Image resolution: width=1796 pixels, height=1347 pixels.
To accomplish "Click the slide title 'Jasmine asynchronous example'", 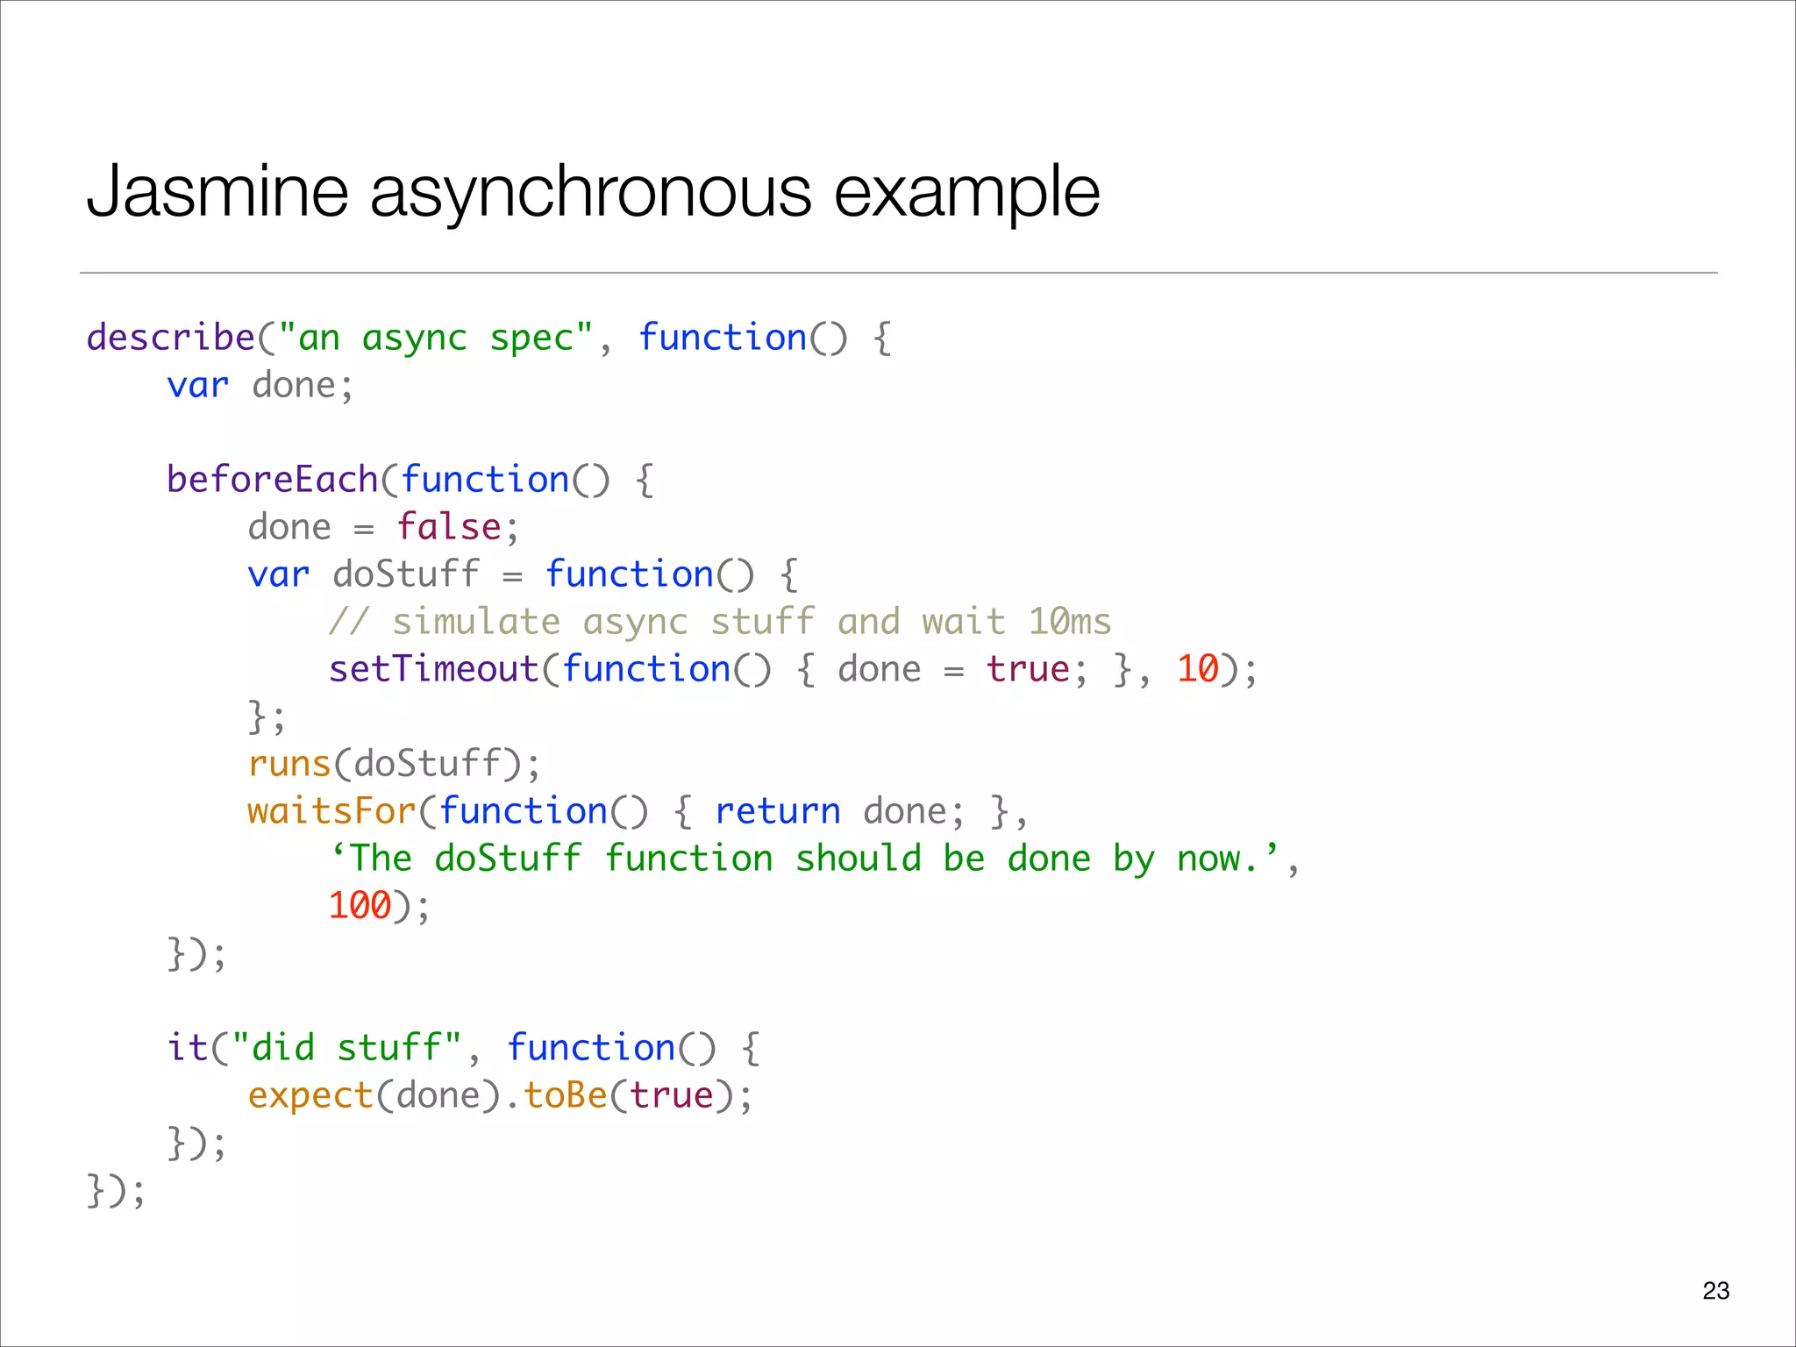I will tap(593, 193).
